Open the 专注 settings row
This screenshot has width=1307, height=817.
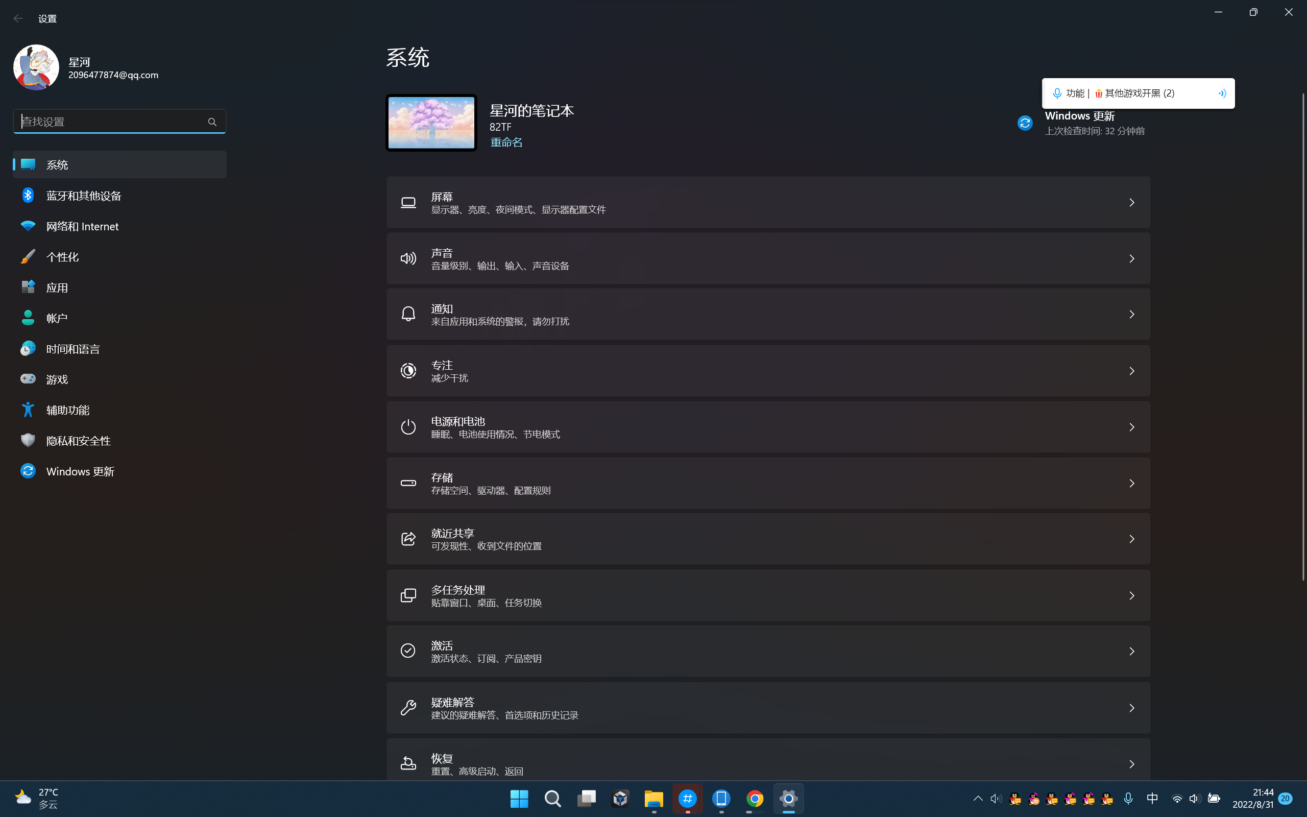[x=768, y=371]
